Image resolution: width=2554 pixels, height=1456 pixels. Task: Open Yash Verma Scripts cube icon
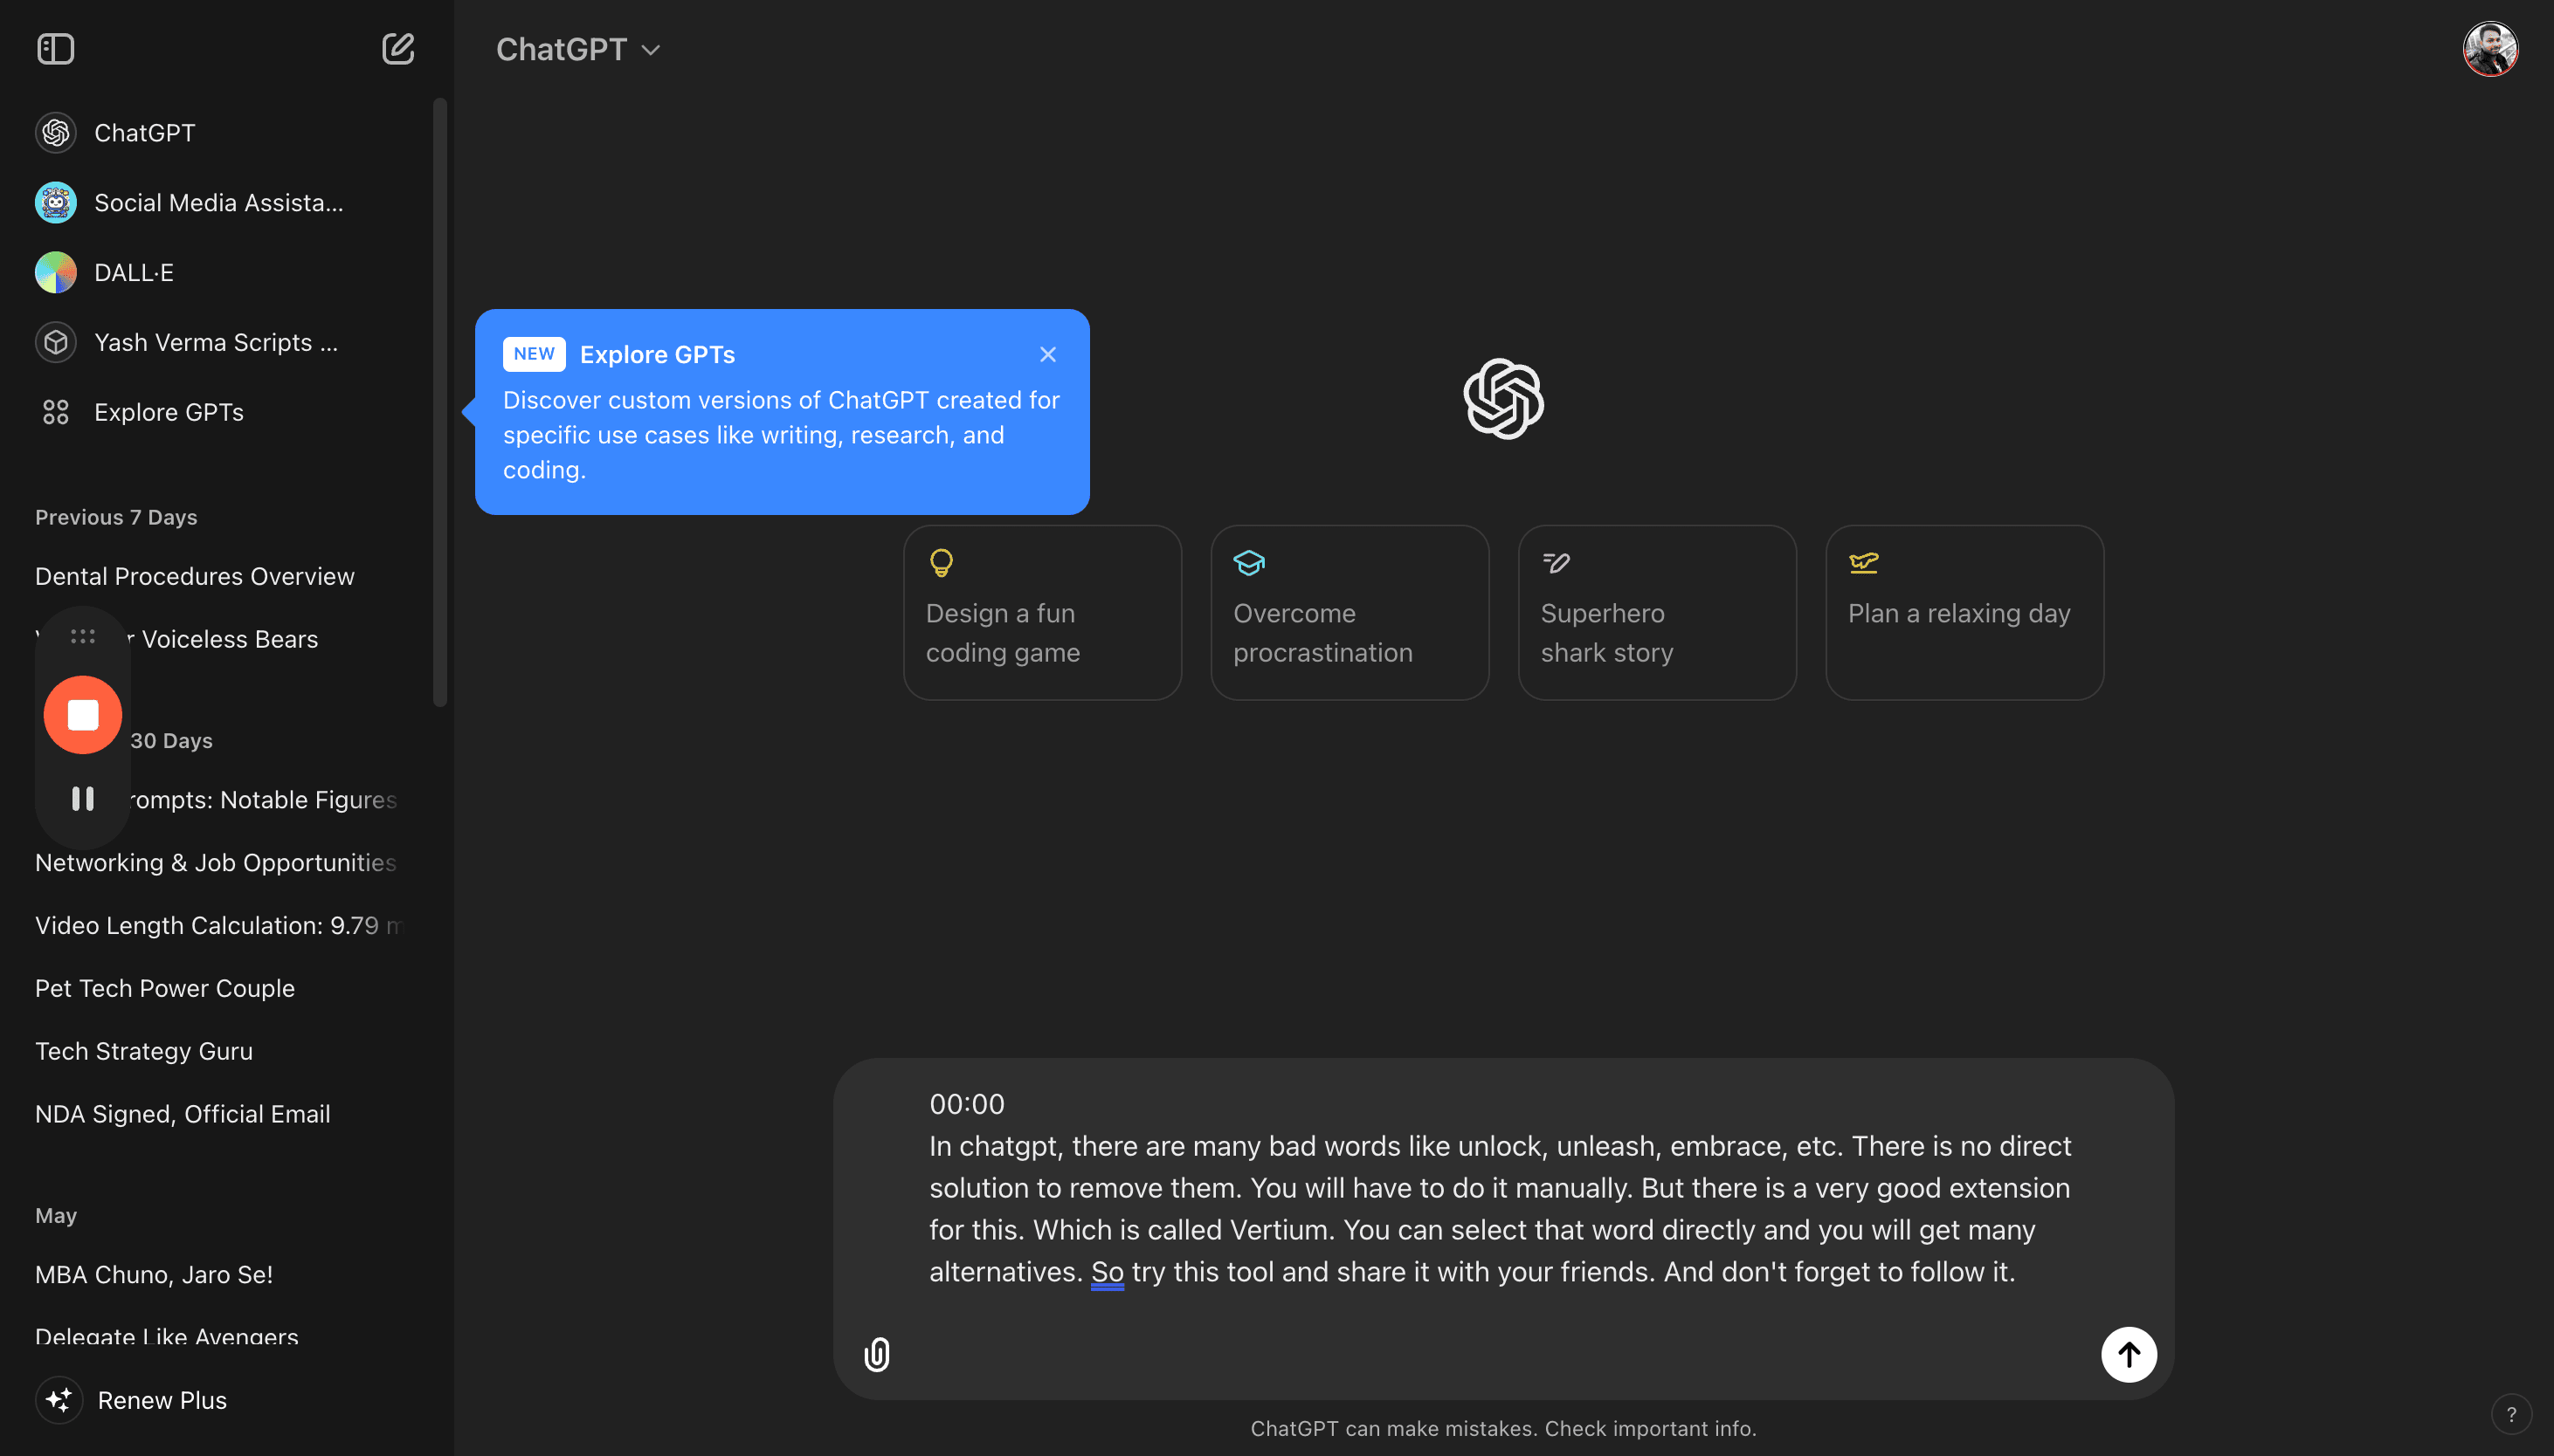click(x=56, y=342)
